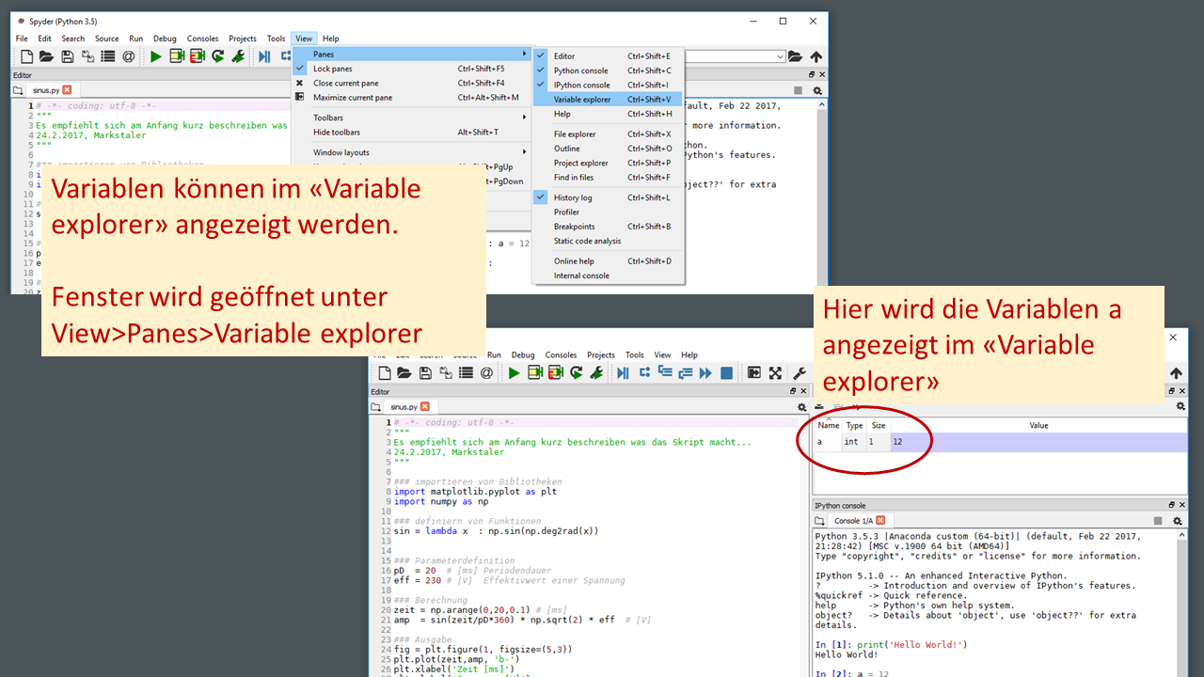This screenshot has height=677, width=1204.
Task: Choose Close current pane in View menu
Action: click(x=412, y=83)
